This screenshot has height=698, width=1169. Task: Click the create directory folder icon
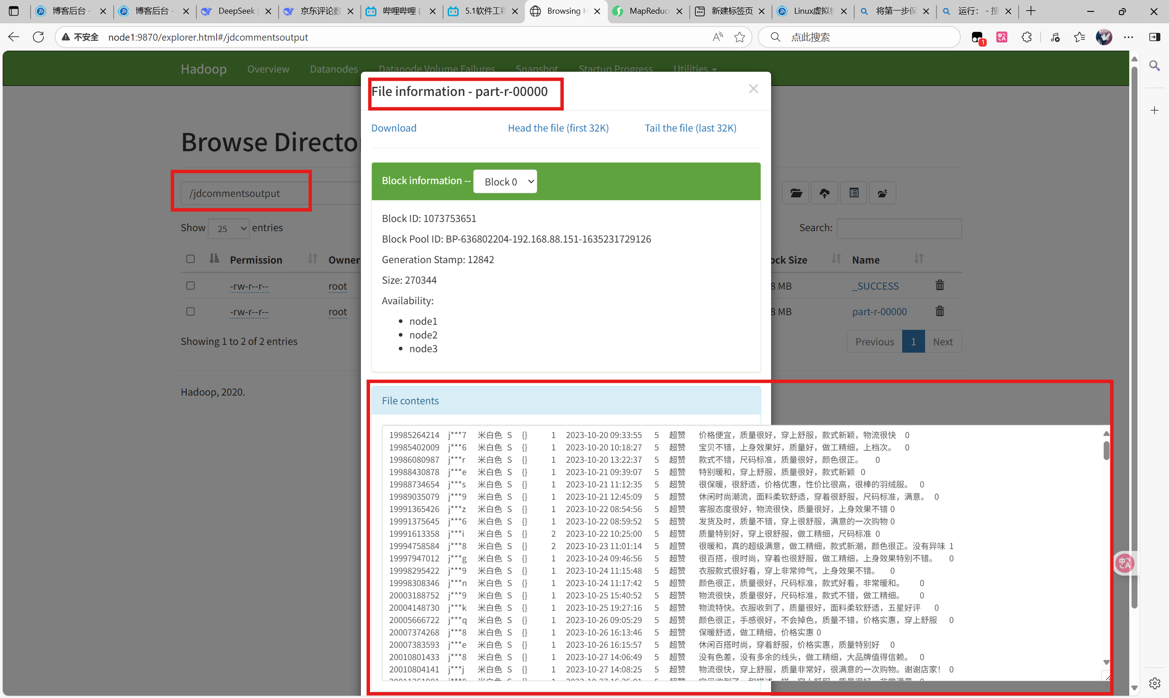(x=882, y=193)
